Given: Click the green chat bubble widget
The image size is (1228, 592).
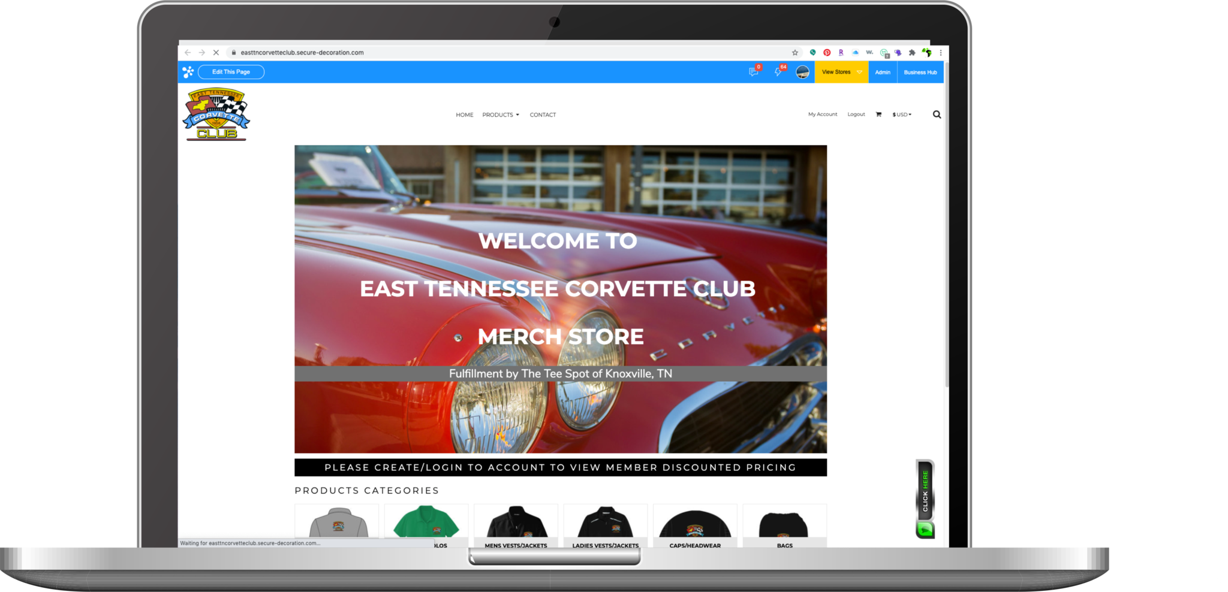Looking at the screenshot, I should [925, 529].
